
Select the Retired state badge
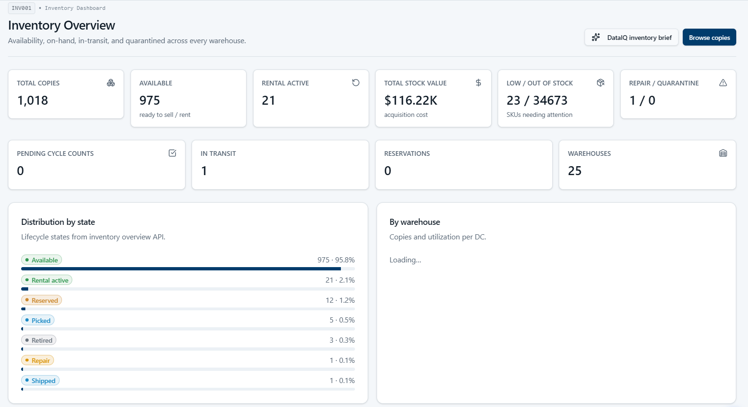39,340
